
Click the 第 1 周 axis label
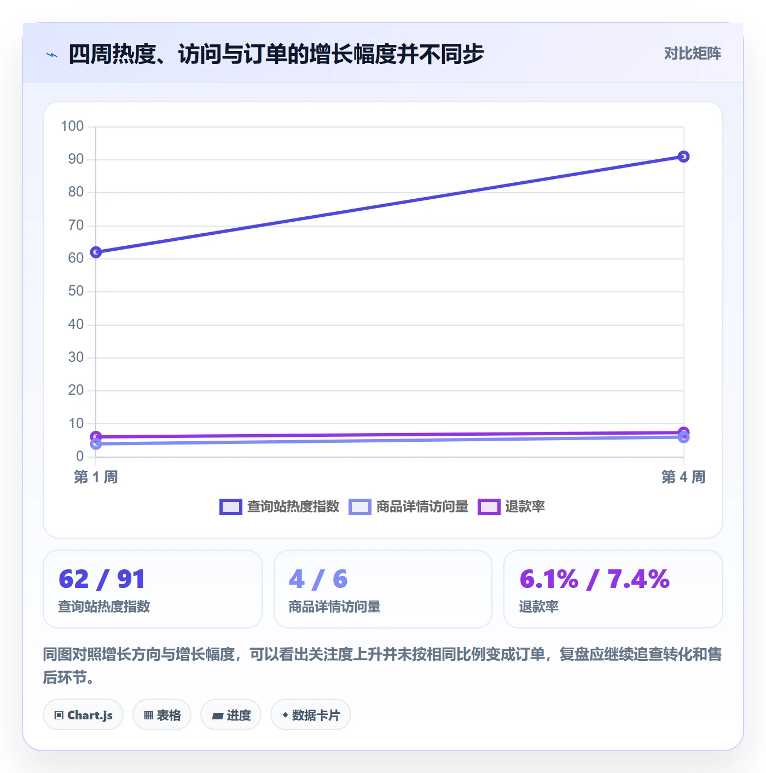96,477
